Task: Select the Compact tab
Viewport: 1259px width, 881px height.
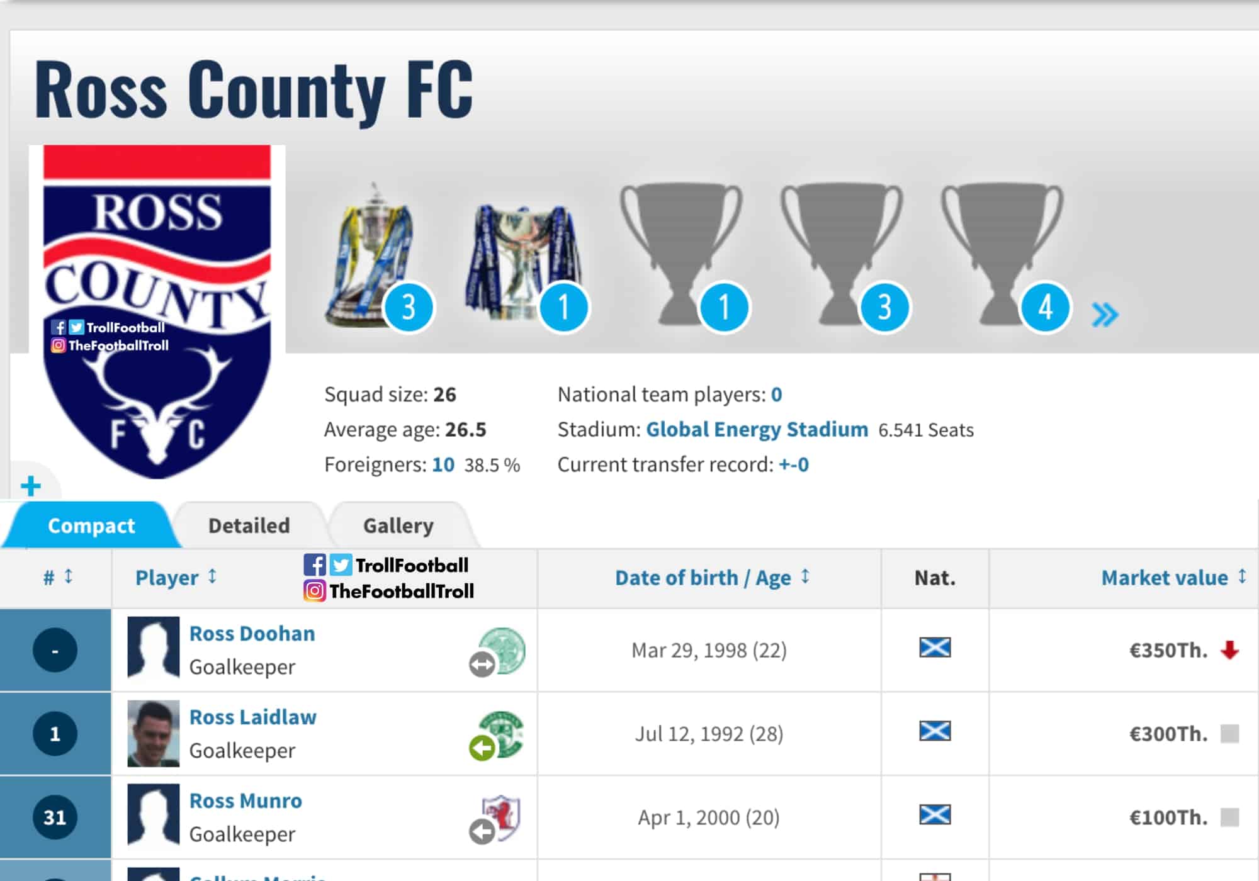Action: tap(91, 525)
